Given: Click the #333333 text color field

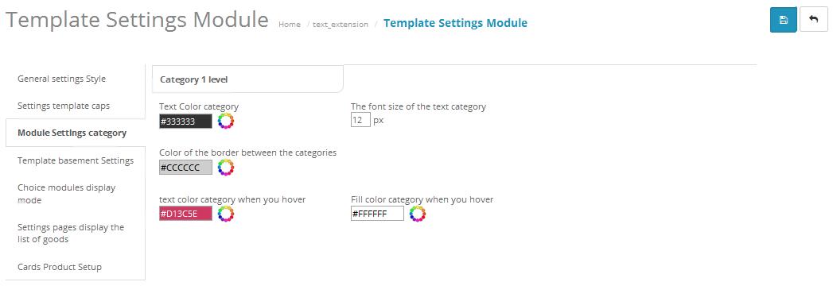Looking at the screenshot, I should click(x=186, y=122).
